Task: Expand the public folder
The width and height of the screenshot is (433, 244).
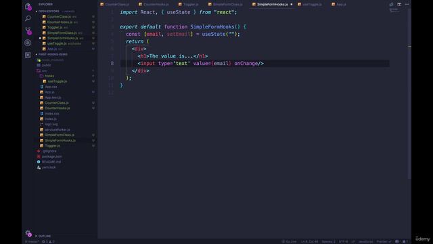Action: pos(46,65)
